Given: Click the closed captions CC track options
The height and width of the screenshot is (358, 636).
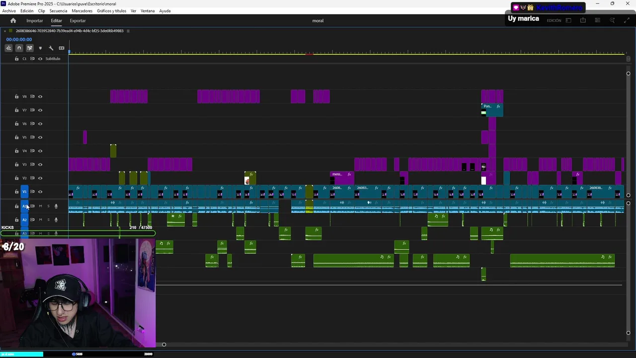Looking at the screenshot, I should point(62,48).
